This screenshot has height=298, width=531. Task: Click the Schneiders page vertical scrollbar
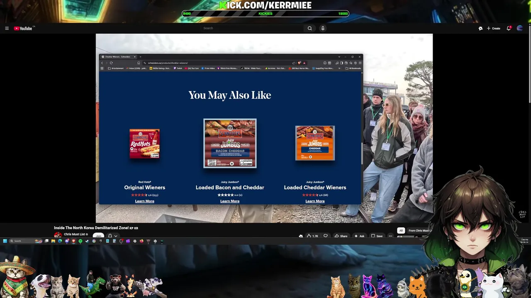tap(362, 153)
